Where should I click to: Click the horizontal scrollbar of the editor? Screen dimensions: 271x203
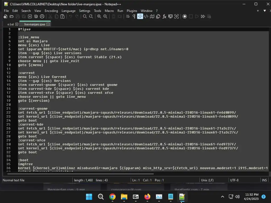pyautogui.click(x=80, y=174)
